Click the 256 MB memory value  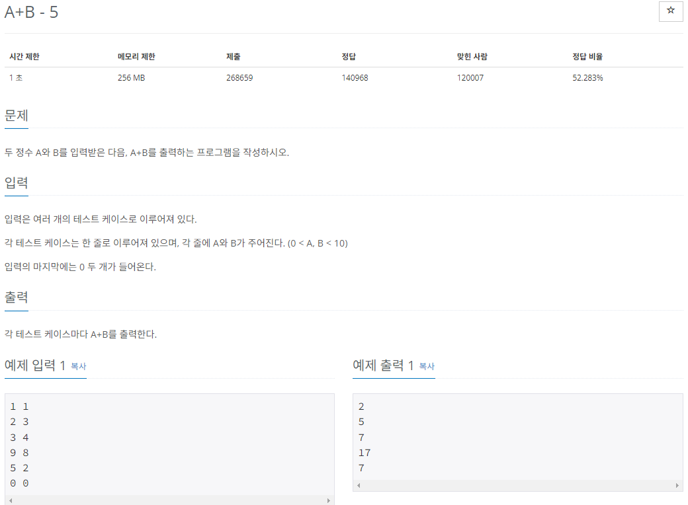coord(131,77)
